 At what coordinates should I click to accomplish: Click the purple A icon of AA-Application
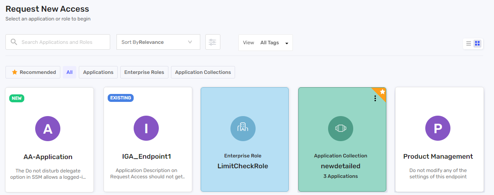pos(48,129)
